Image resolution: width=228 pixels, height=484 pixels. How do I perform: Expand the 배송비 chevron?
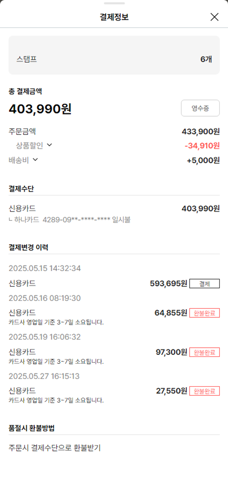pos(35,160)
